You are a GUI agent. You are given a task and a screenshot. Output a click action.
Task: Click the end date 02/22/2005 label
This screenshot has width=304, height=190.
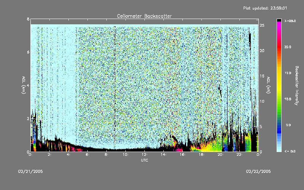pos(258,171)
